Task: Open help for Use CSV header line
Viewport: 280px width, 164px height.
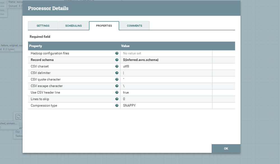Action: pos(117,92)
